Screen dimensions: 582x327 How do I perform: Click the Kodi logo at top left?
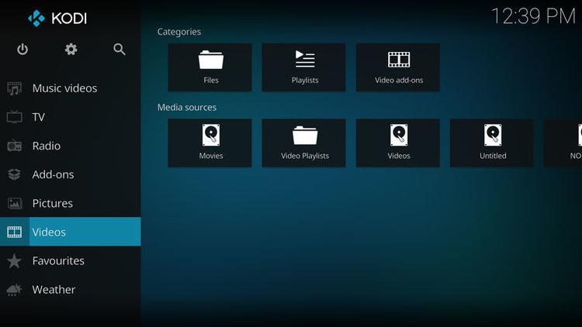(x=57, y=18)
